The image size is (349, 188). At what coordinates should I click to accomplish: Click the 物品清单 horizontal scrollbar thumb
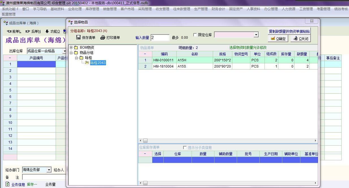coord(145,141)
